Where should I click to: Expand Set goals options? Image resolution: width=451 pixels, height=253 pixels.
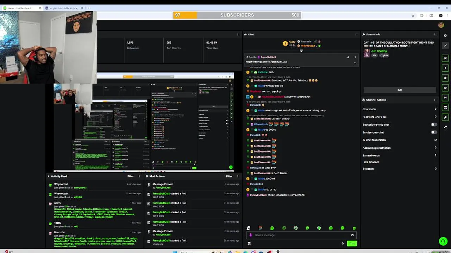(x=436, y=169)
